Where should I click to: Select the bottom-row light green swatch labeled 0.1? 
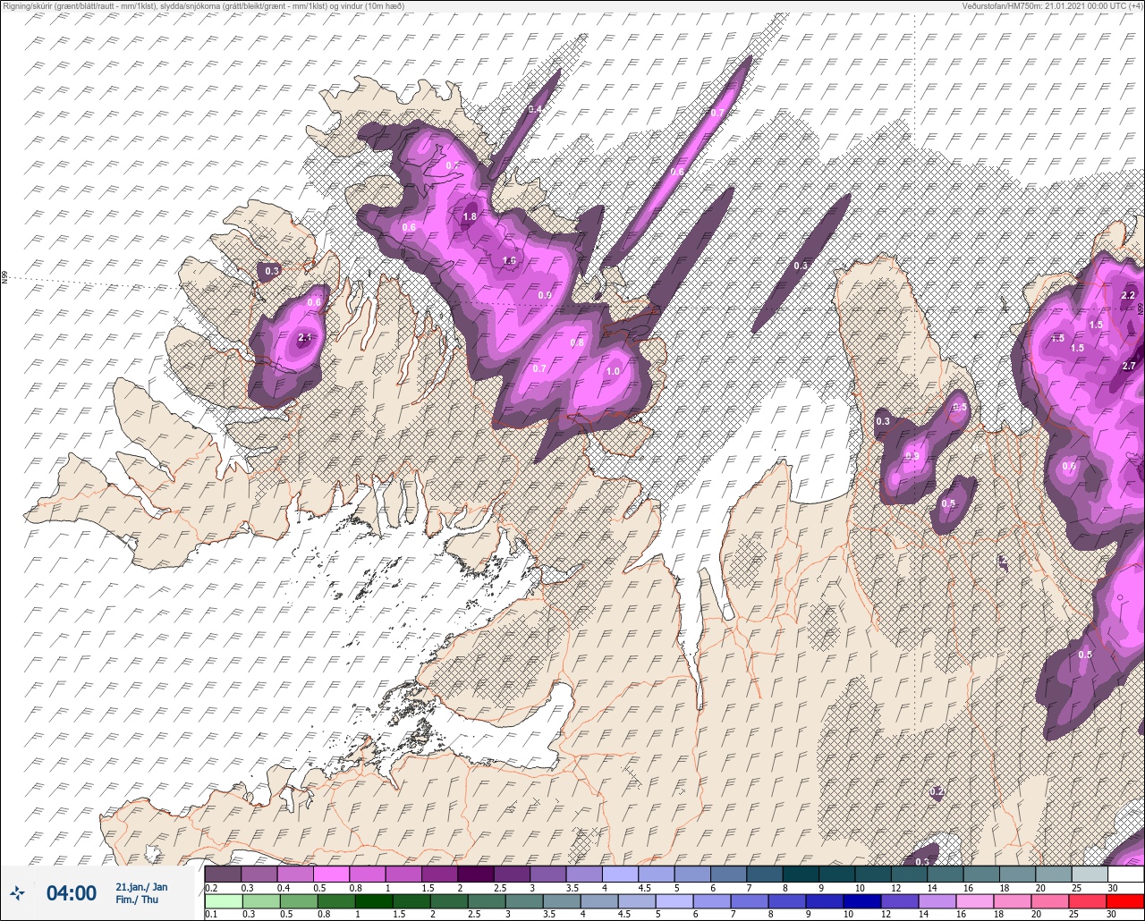tap(223, 900)
